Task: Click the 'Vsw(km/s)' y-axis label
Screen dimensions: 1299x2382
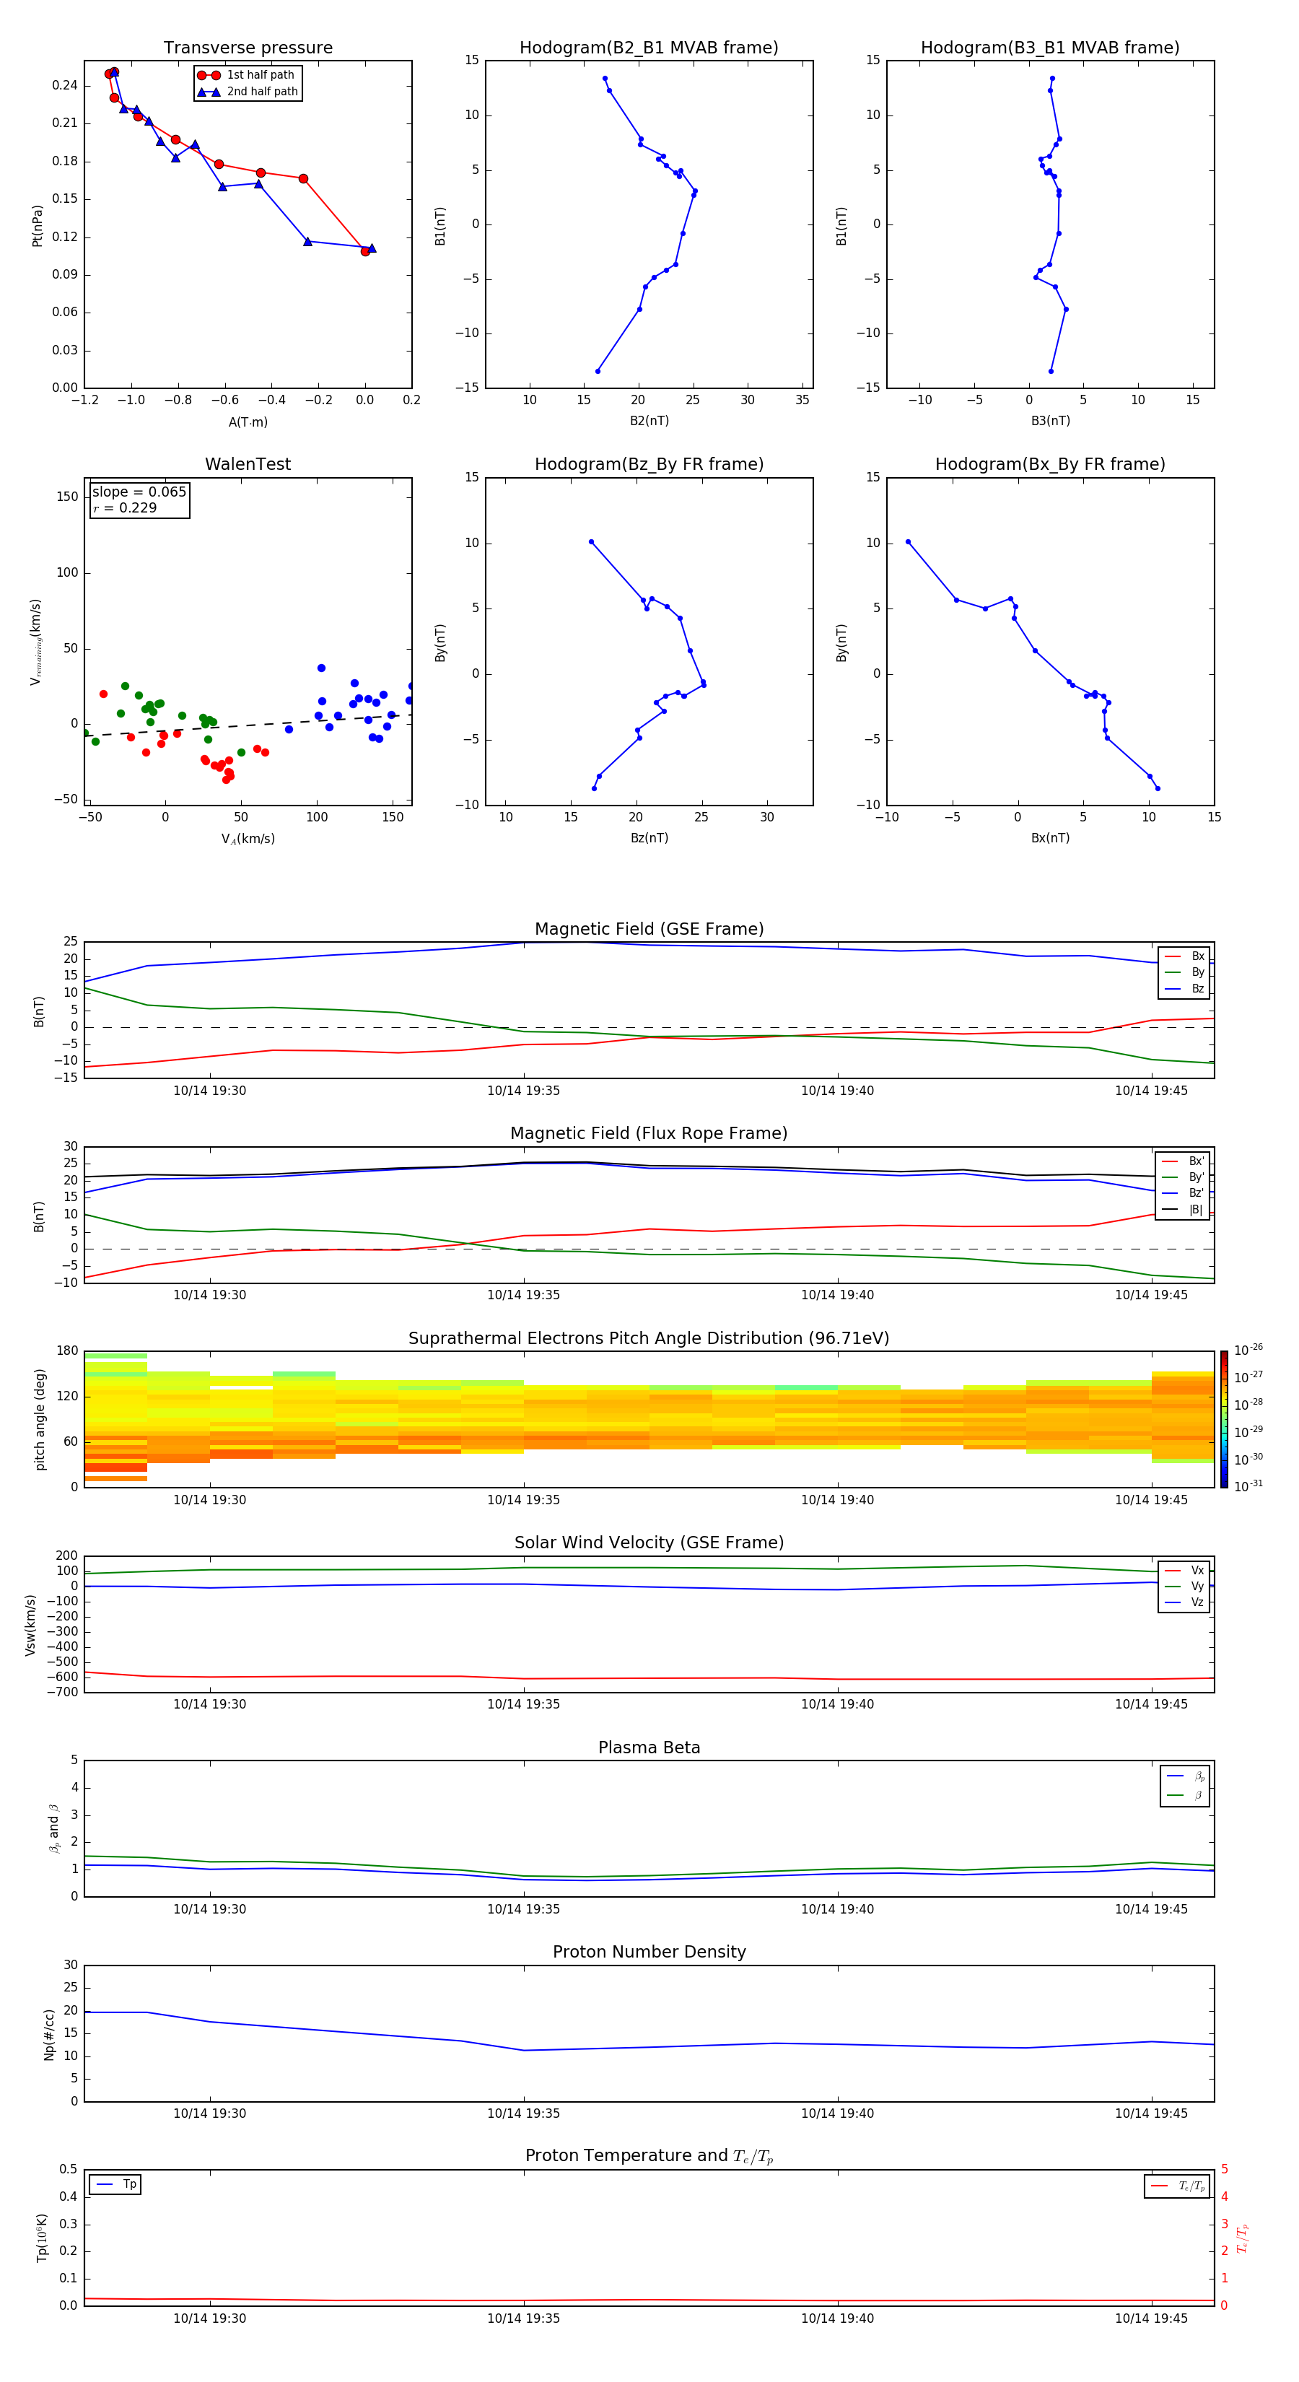Action: 30,1625
